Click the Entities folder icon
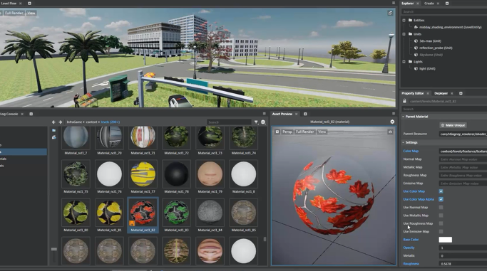 [x=410, y=20]
